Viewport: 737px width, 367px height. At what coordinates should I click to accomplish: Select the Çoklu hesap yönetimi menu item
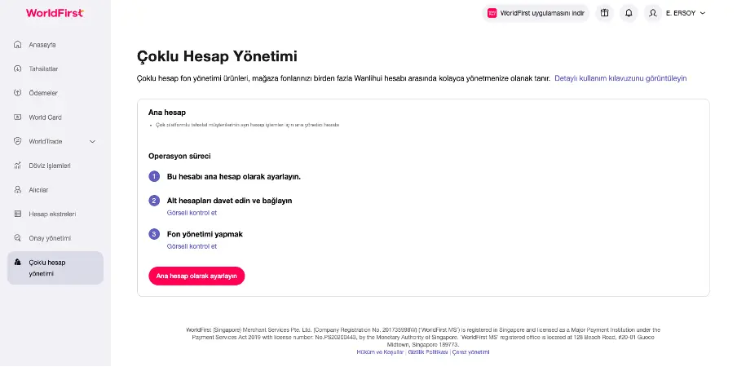55,268
